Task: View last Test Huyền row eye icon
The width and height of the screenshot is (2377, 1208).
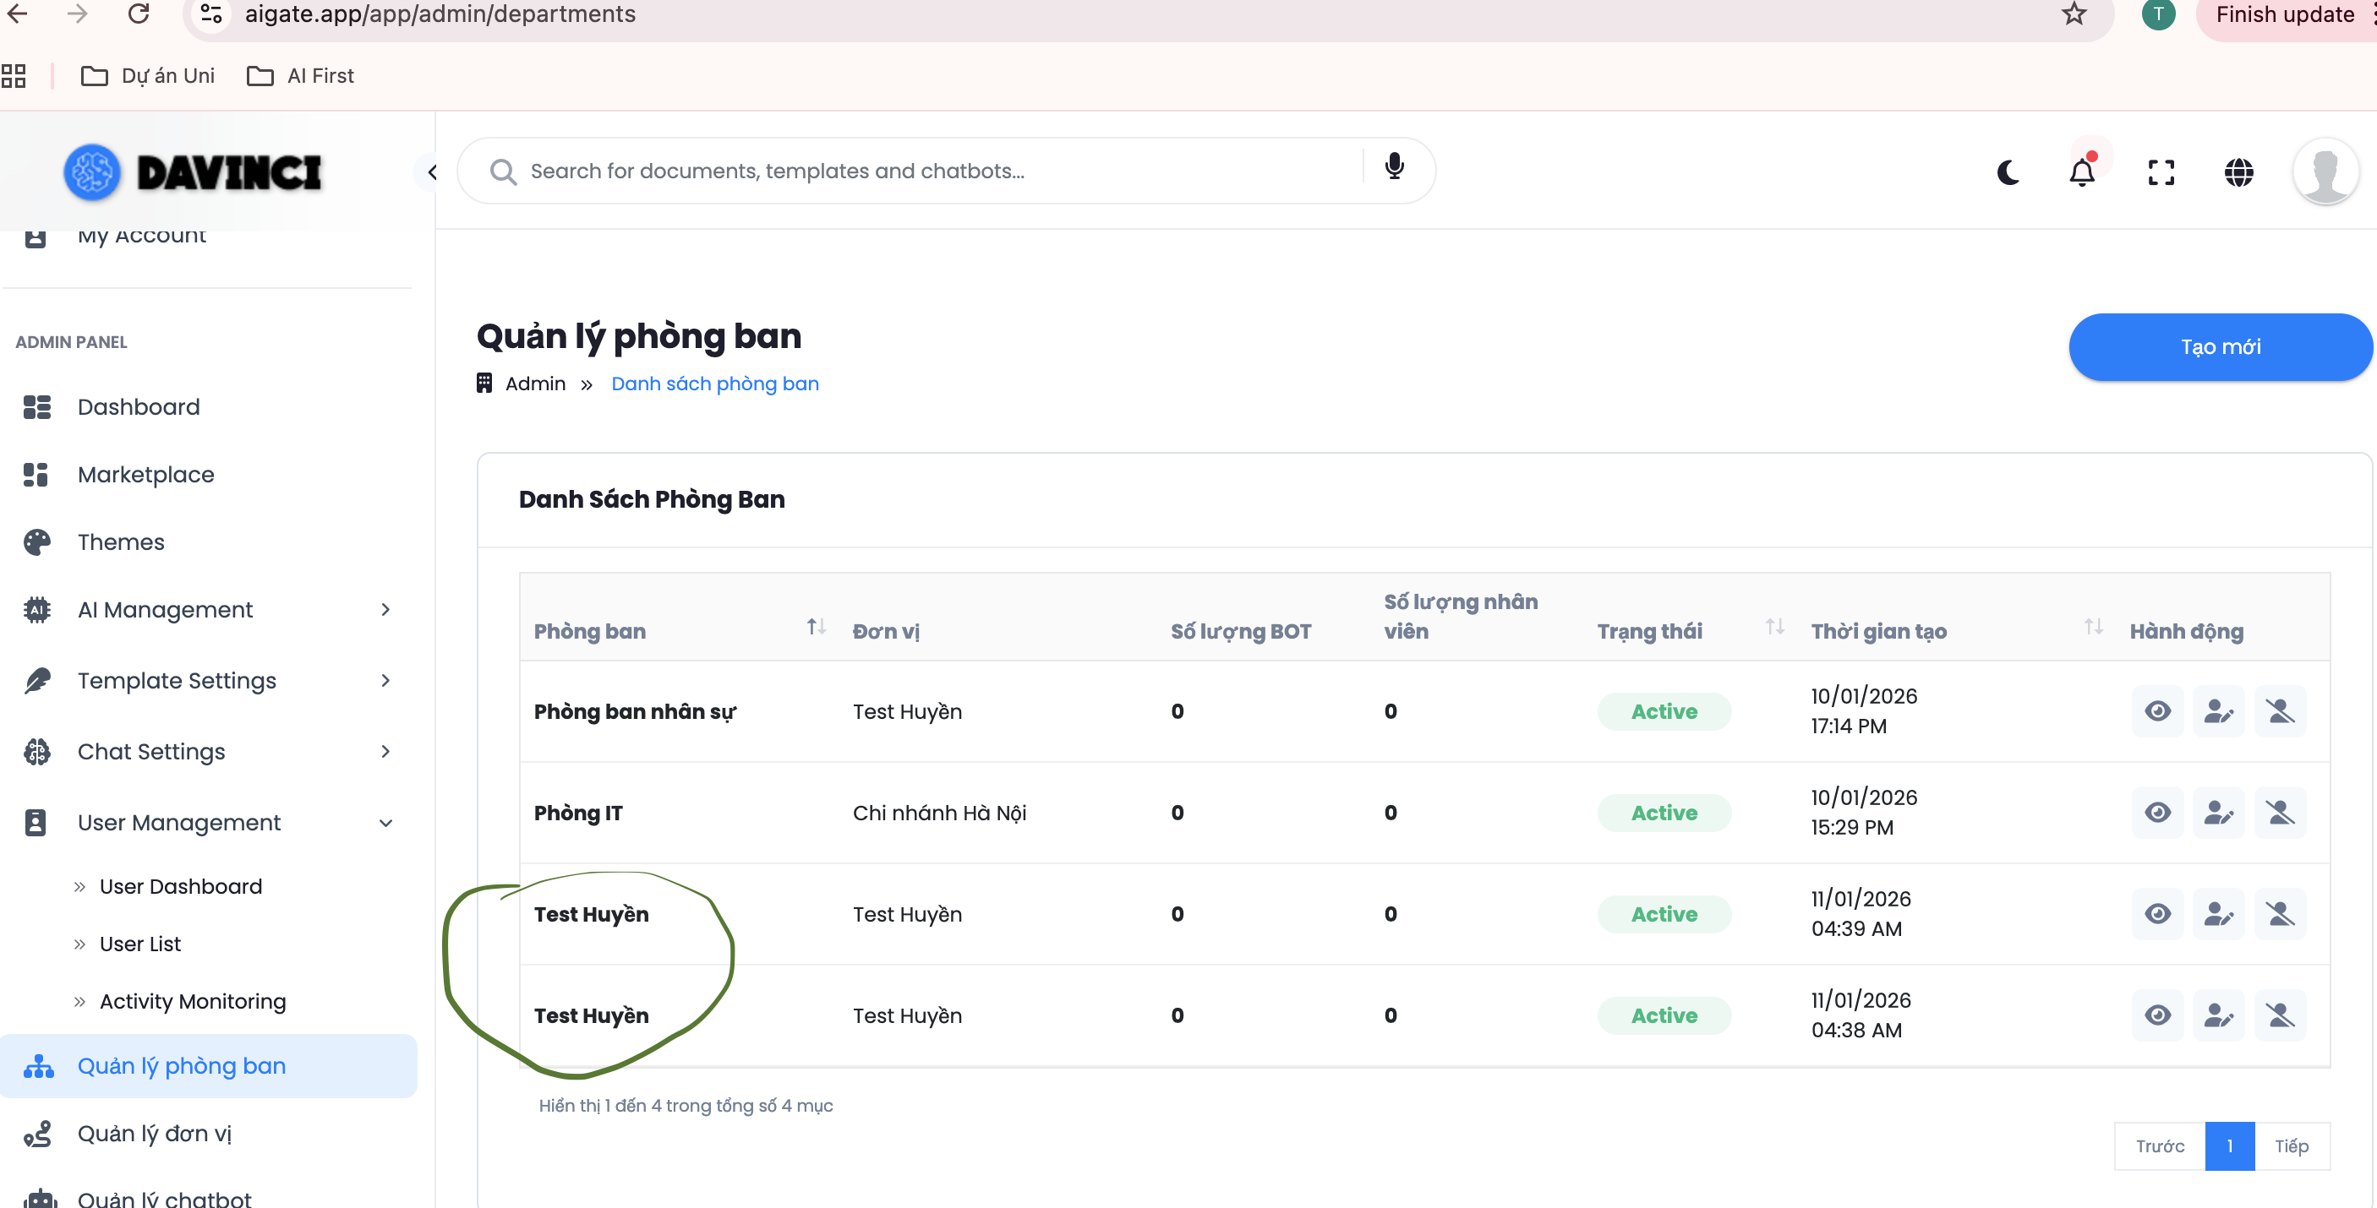Action: [2157, 1015]
